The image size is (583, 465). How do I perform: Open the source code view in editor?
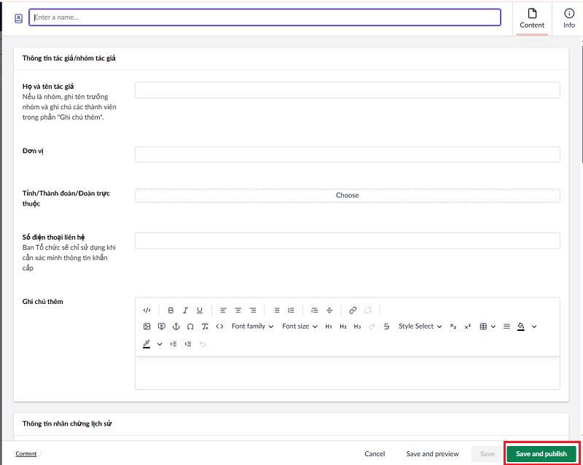[x=146, y=310]
